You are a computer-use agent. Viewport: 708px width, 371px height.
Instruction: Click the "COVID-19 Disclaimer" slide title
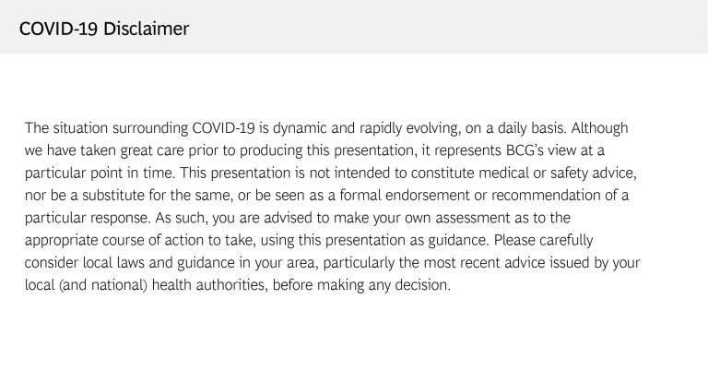click(103, 29)
